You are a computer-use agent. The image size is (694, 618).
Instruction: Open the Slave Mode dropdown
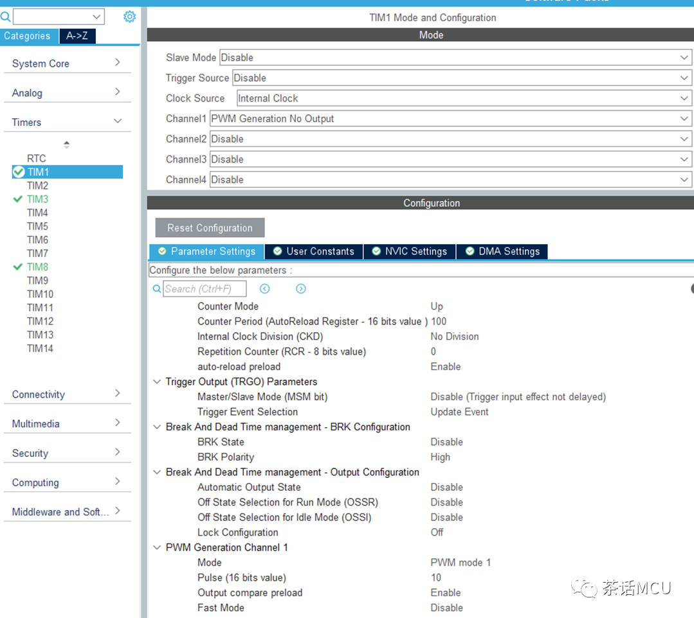click(x=455, y=58)
